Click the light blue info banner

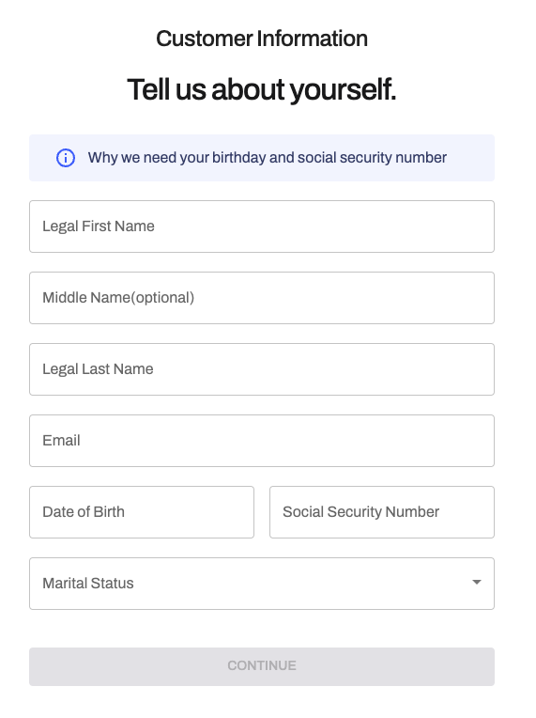coord(262,158)
